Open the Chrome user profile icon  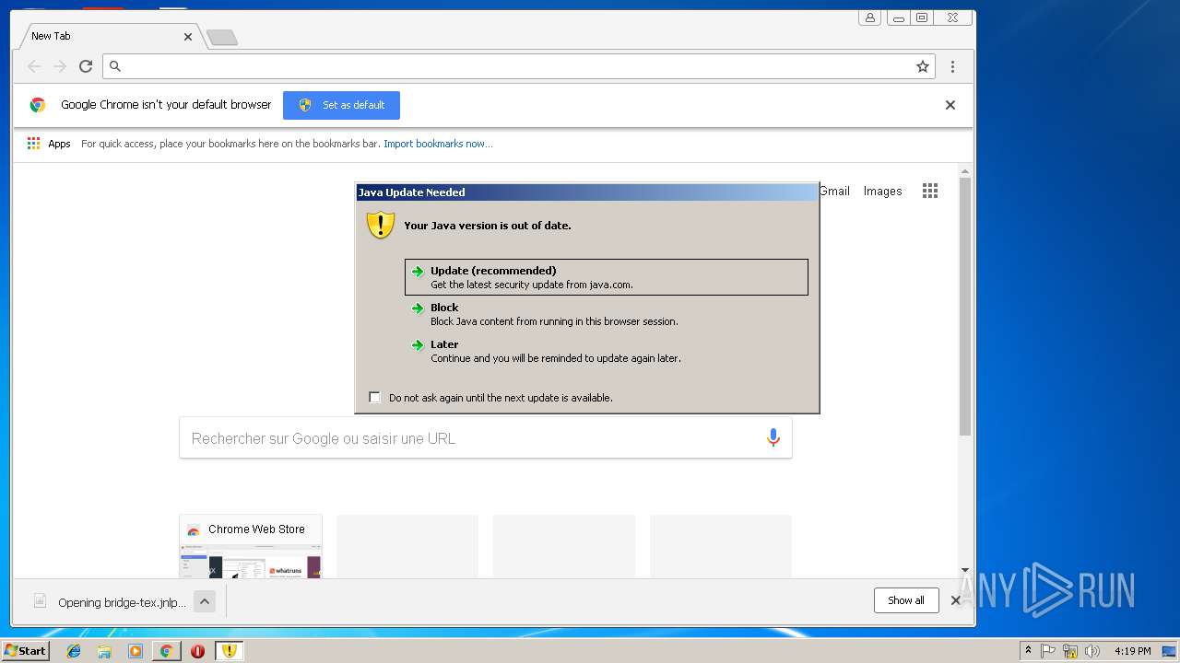tap(869, 17)
